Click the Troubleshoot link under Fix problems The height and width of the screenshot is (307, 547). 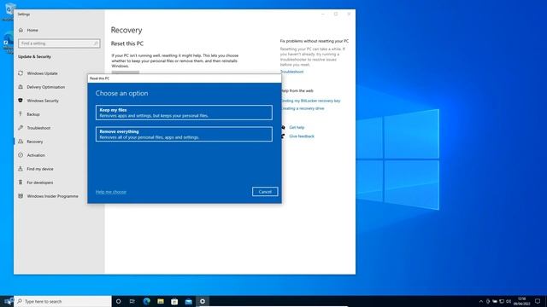pos(292,72)
